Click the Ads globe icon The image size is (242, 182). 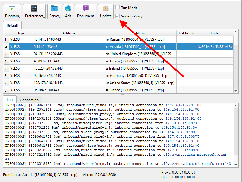(68, 9)
